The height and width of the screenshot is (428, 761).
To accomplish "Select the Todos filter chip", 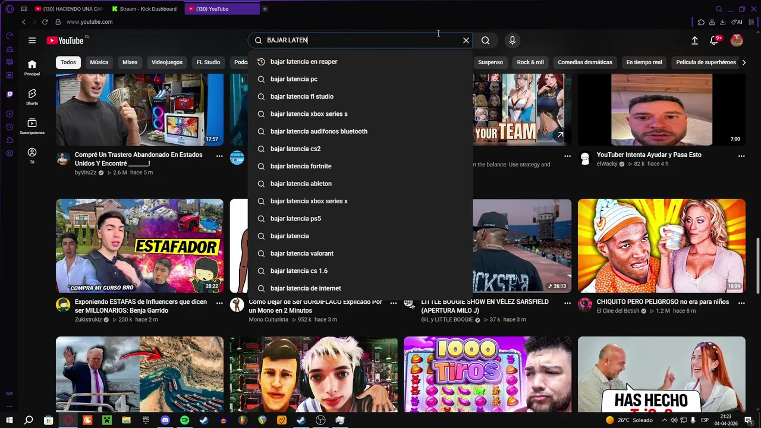I will tap(68, 62).
